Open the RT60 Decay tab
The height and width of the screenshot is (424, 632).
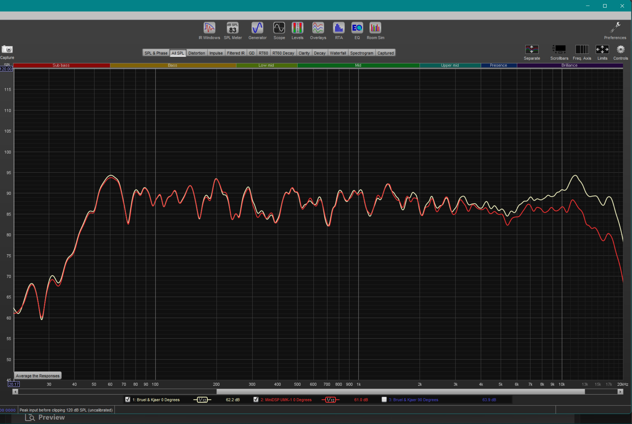pyautogui.click(x=283, y=53)
